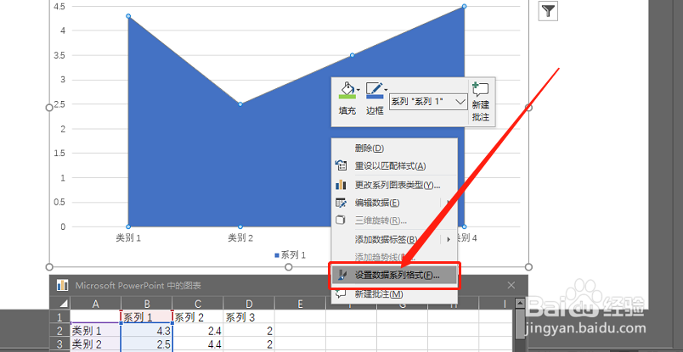Select column A header in spreadsheet
Image resolution: width=683 pixels, height=352 pixels.
pos(95,304)
